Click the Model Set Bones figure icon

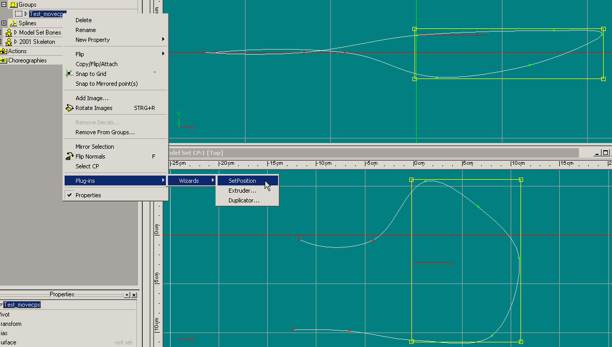tap(9, 33)
